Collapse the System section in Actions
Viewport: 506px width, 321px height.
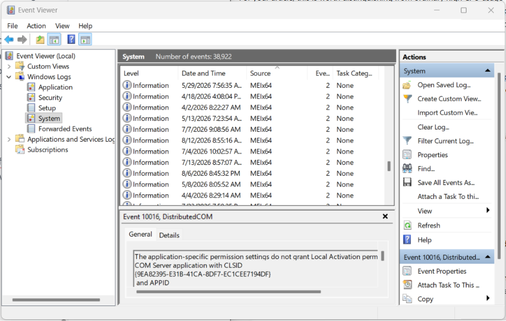tap(487, 71)
